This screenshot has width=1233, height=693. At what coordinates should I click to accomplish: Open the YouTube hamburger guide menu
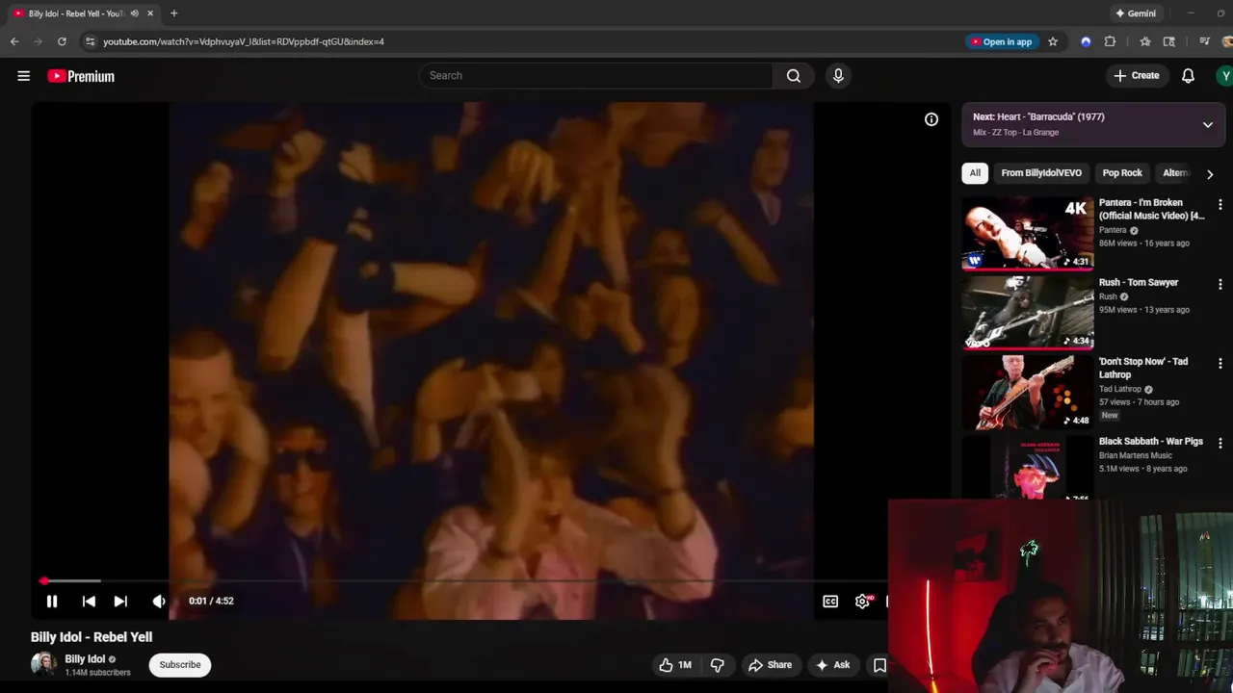[x=23, y=76]
